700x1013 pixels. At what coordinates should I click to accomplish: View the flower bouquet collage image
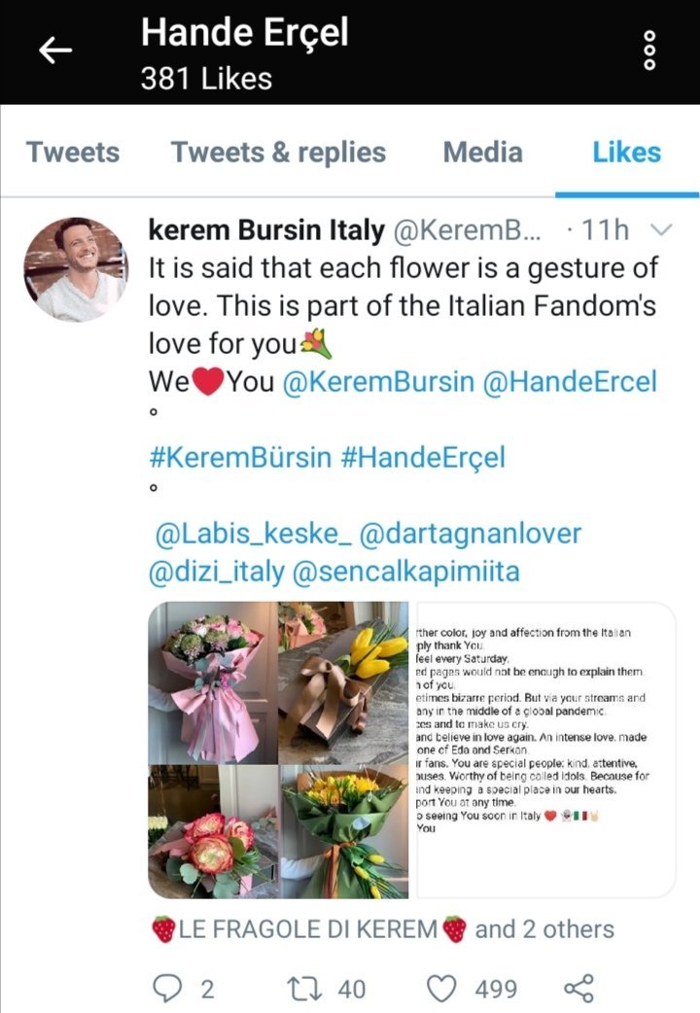point(279,750)
